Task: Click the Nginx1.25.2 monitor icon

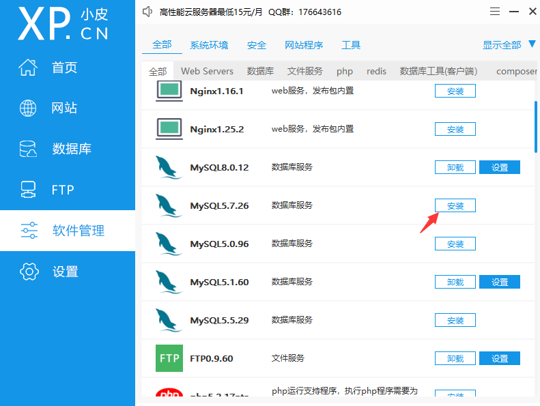Action: pyautogui.click(x=169, y=129)
